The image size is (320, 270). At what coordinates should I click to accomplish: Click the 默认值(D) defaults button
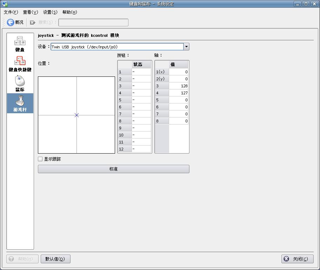coord(55,259)
